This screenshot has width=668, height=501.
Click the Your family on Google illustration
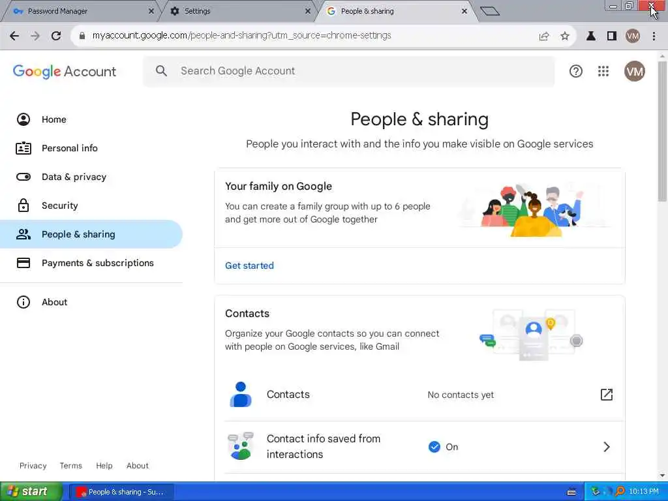536,209
